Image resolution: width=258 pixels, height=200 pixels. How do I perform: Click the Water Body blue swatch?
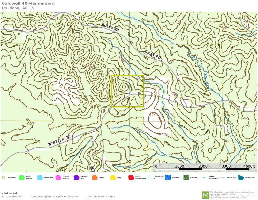[241, 178]
